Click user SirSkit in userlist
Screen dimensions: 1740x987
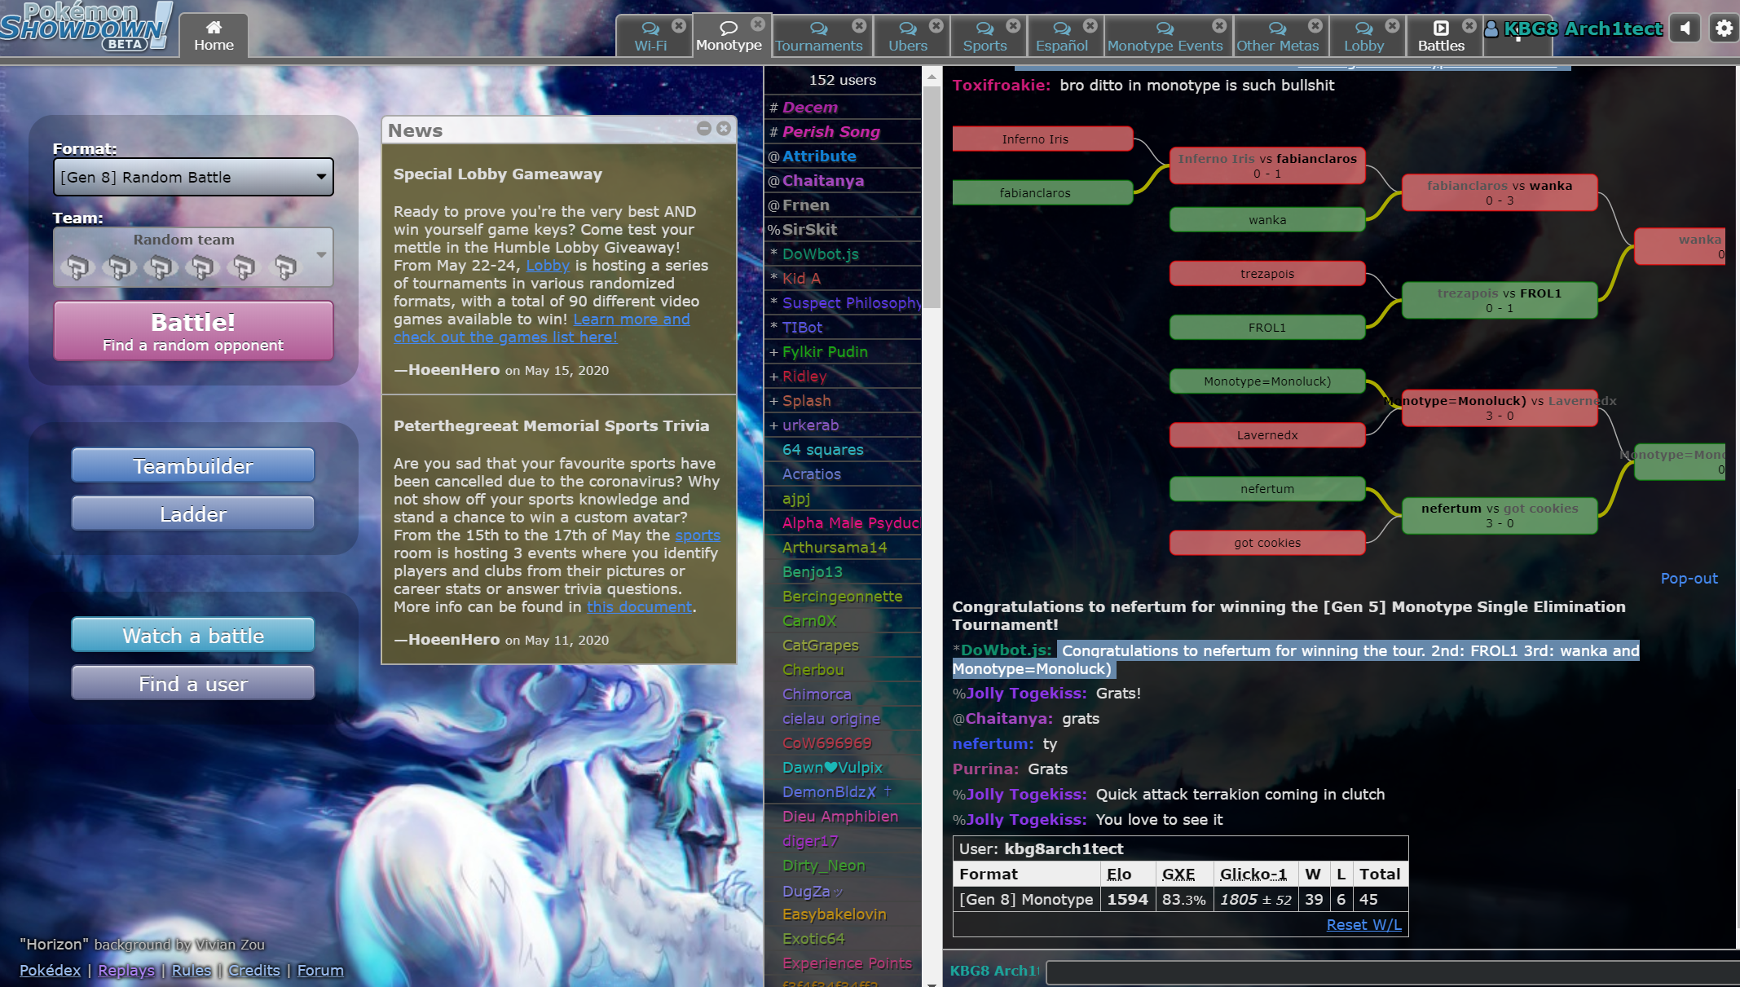pos(843,229)
